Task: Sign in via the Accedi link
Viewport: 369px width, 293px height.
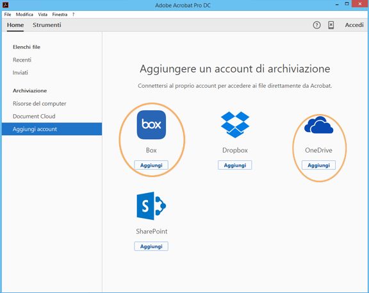Action: (354, 25)
